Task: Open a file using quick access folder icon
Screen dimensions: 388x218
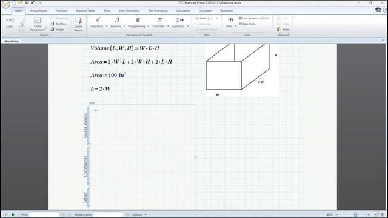Action: pos(21,2)
